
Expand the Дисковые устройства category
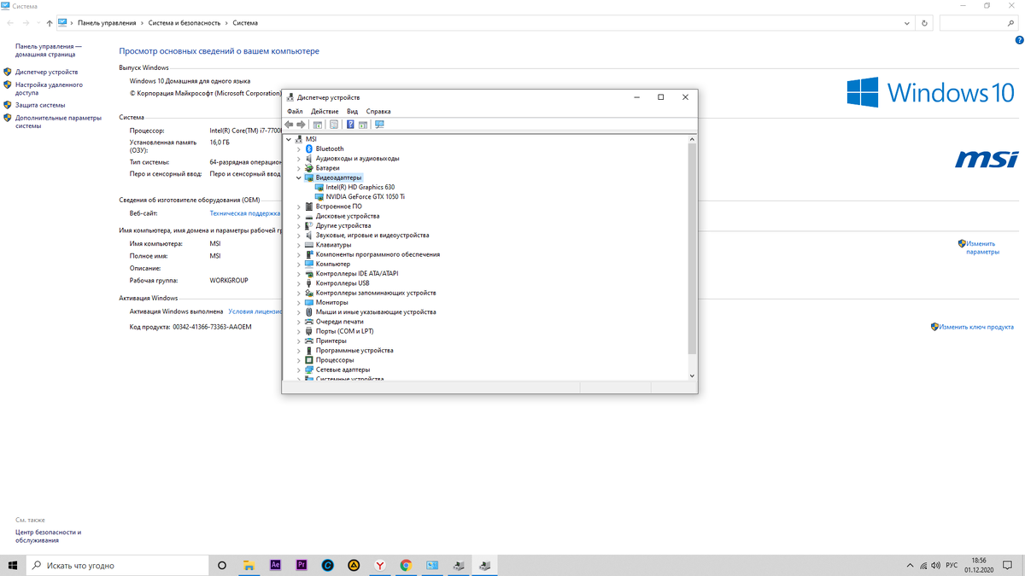(x=299, y=216)
